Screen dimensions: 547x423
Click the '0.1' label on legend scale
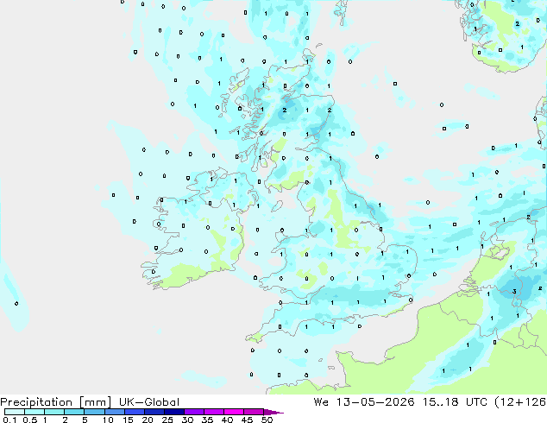pyautogui.click(x=9, y=420)
